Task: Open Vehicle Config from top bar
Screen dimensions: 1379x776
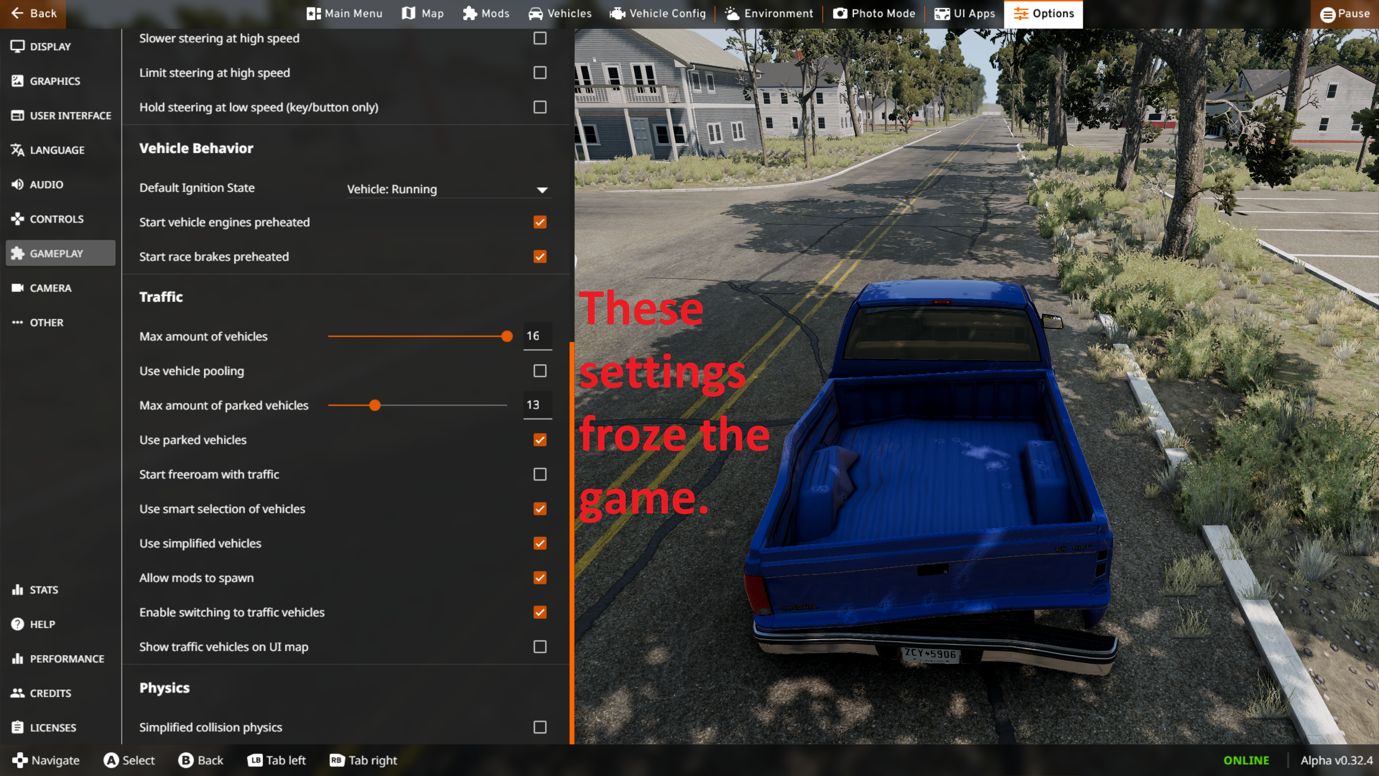Action: pyautogui.click(x=657, y=13)
